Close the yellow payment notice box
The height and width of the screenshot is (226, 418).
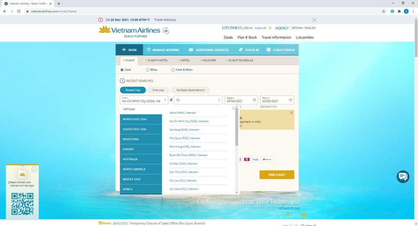point(291,113)
